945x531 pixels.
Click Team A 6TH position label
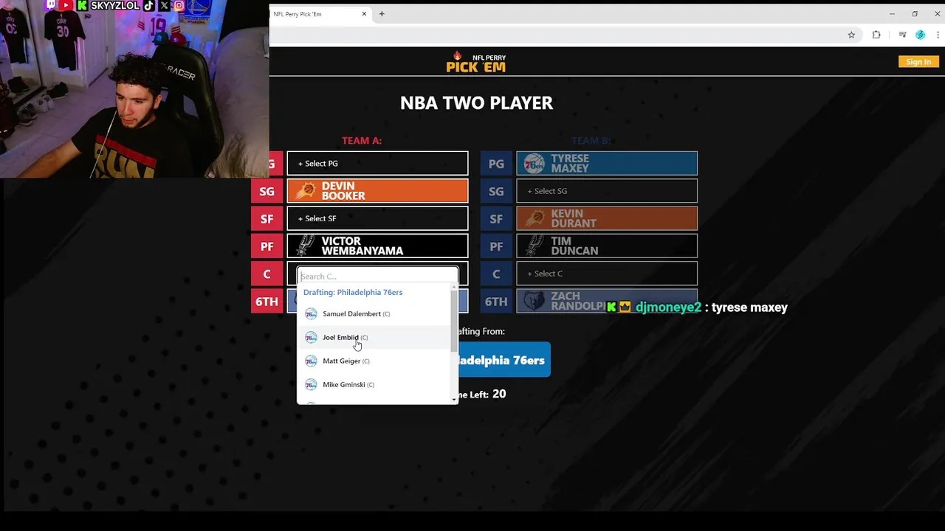pyautogui.click(x=267, y=301)
